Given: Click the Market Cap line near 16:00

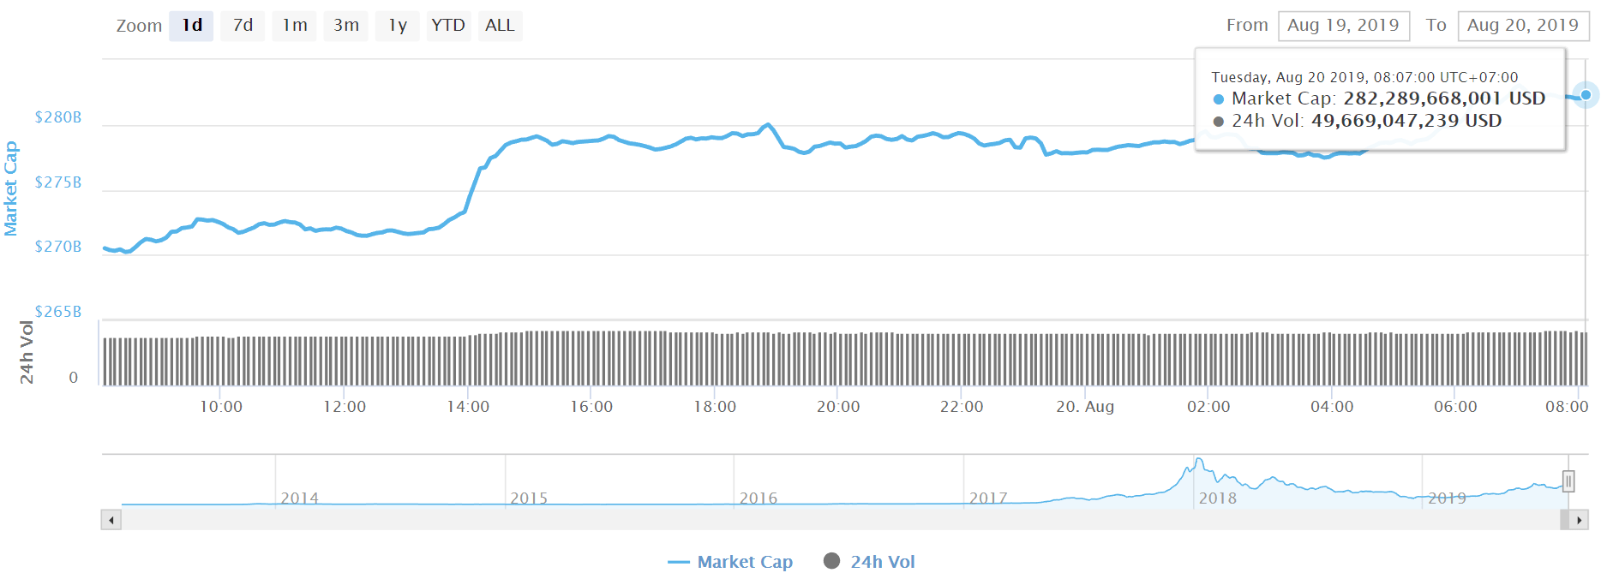Looking at the screenshot, I should (x=591, y=140).
